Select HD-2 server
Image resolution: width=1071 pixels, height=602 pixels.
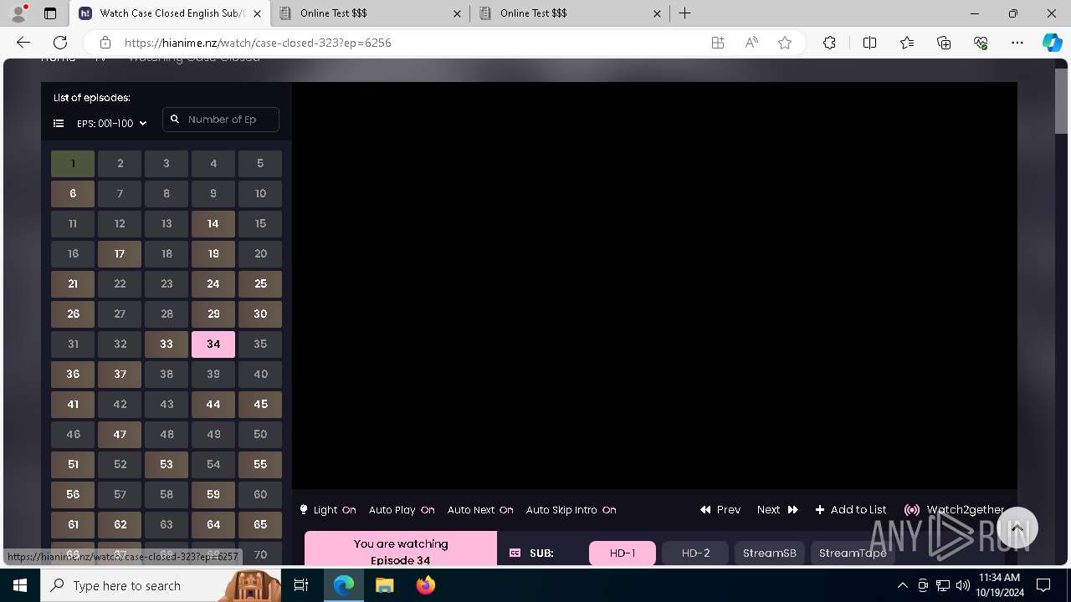point(695,553)
